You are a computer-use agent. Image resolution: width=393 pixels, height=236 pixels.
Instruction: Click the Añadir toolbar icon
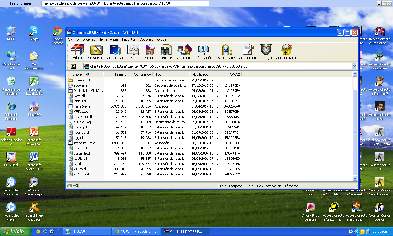(77, 52)
